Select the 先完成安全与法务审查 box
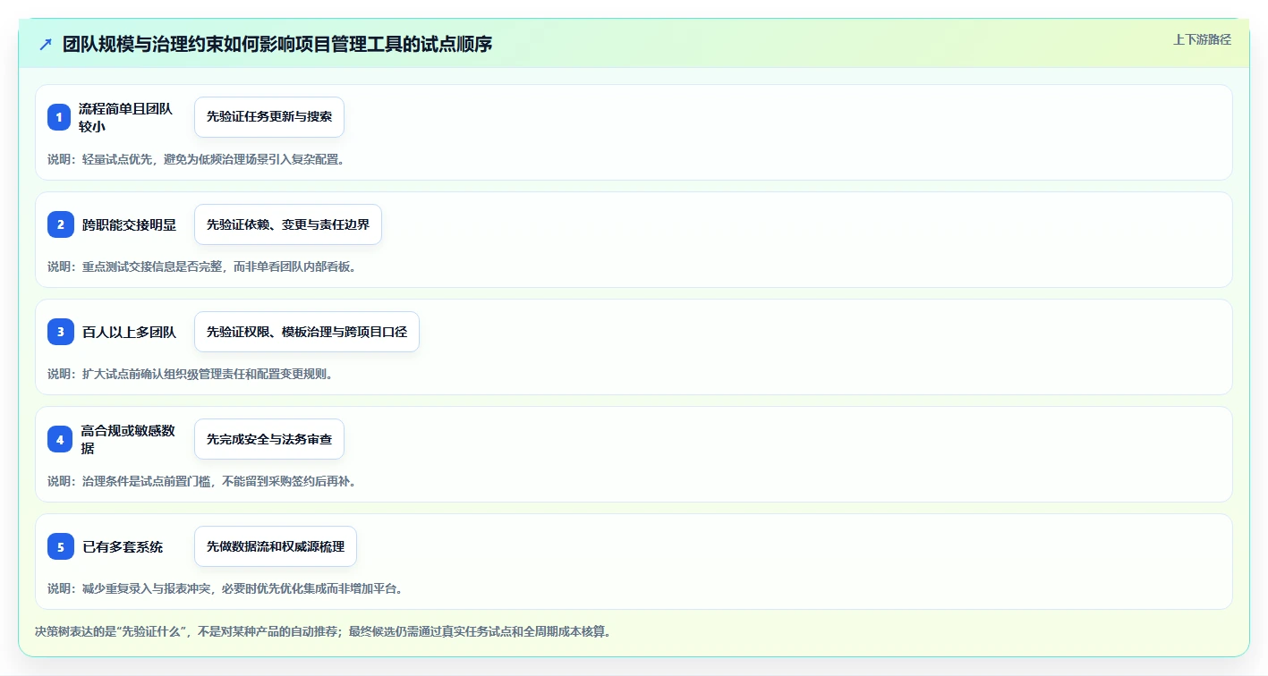1268x676 pixels. pyautogui.click(x=269, y=439)
